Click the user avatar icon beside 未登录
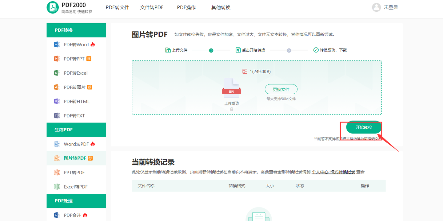This screenshot has height=221, width=443. tap(376, 7)
